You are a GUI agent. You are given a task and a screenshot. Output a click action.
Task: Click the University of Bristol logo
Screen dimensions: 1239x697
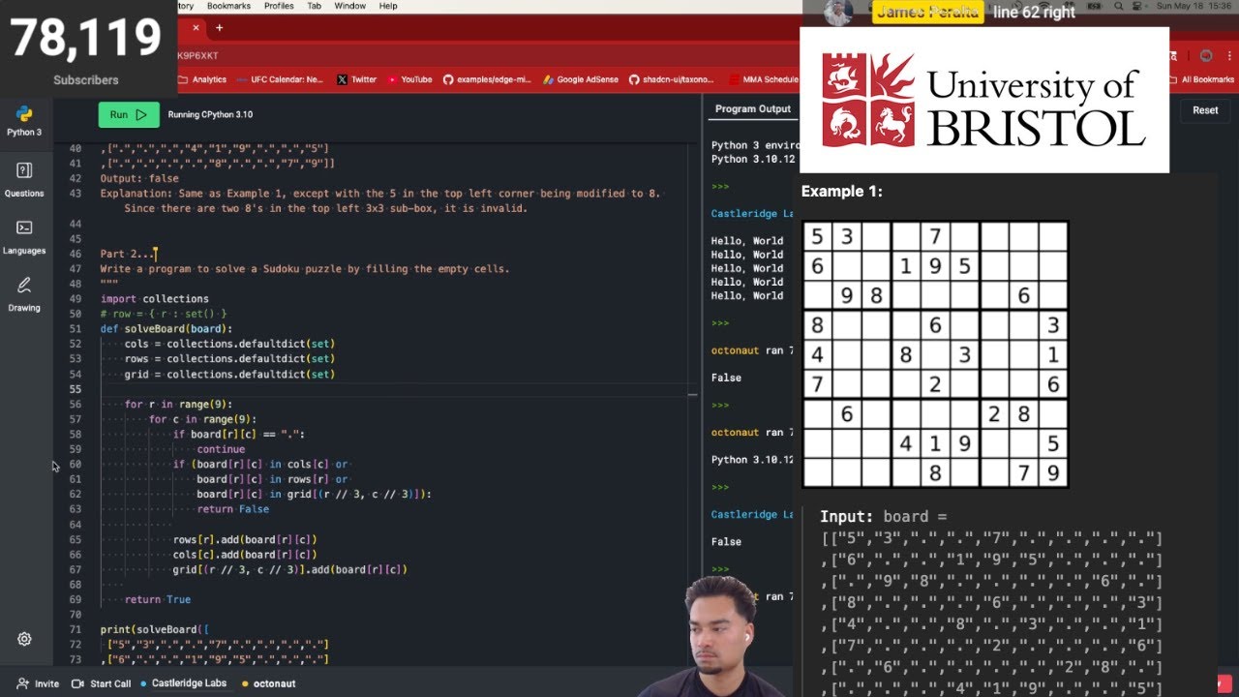[x=984, y=100]
